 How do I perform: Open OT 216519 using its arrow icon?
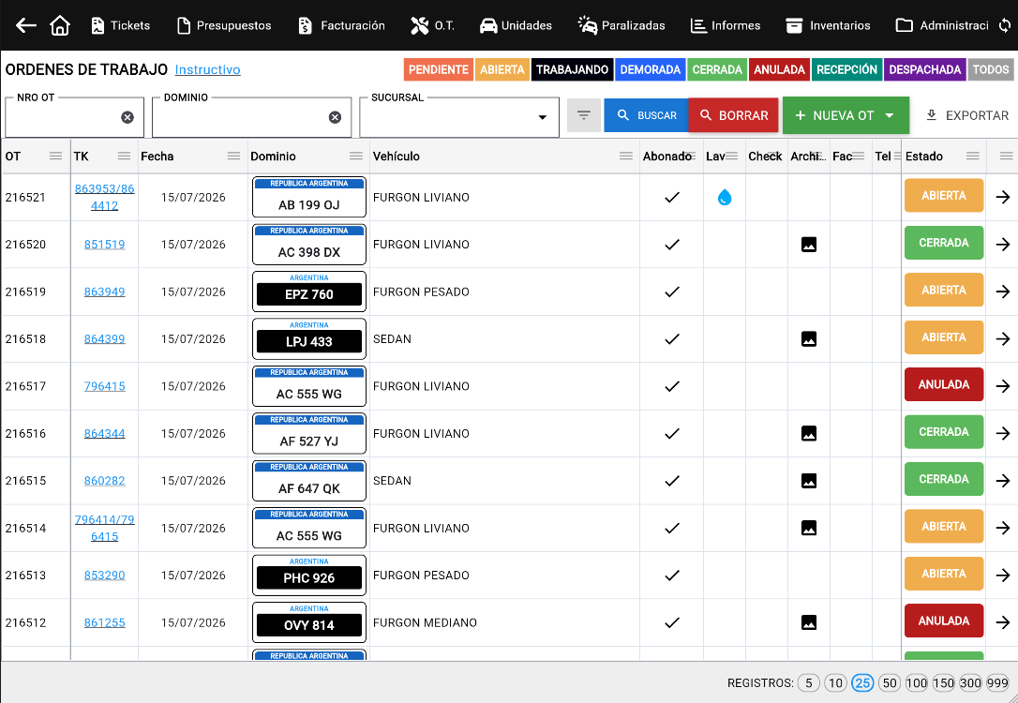click(x=1003, y=292)
